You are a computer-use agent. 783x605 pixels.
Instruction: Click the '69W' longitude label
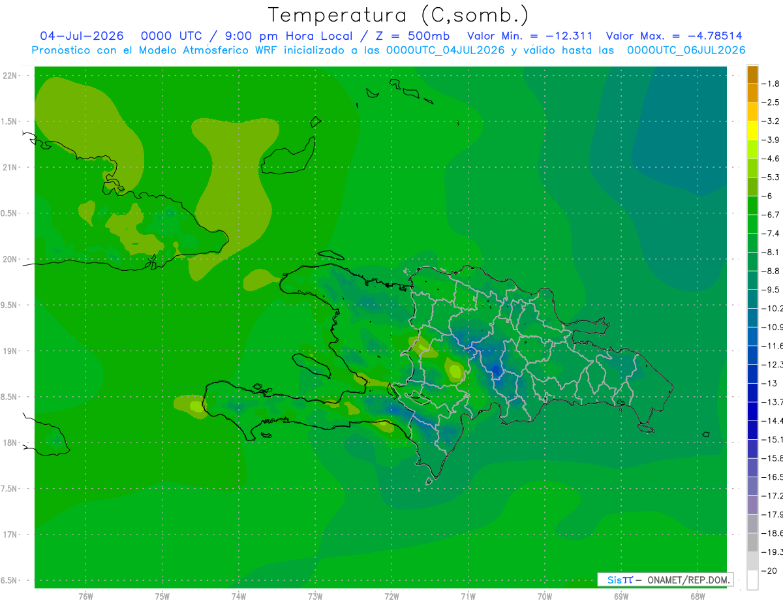click(x=621, y=597)
